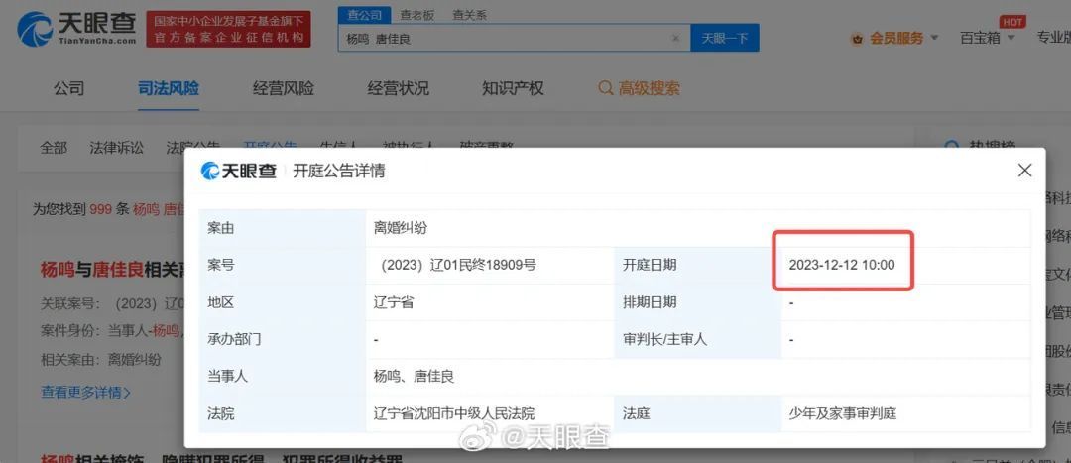Expand 查看更多详情 link

tap(85, 392)
